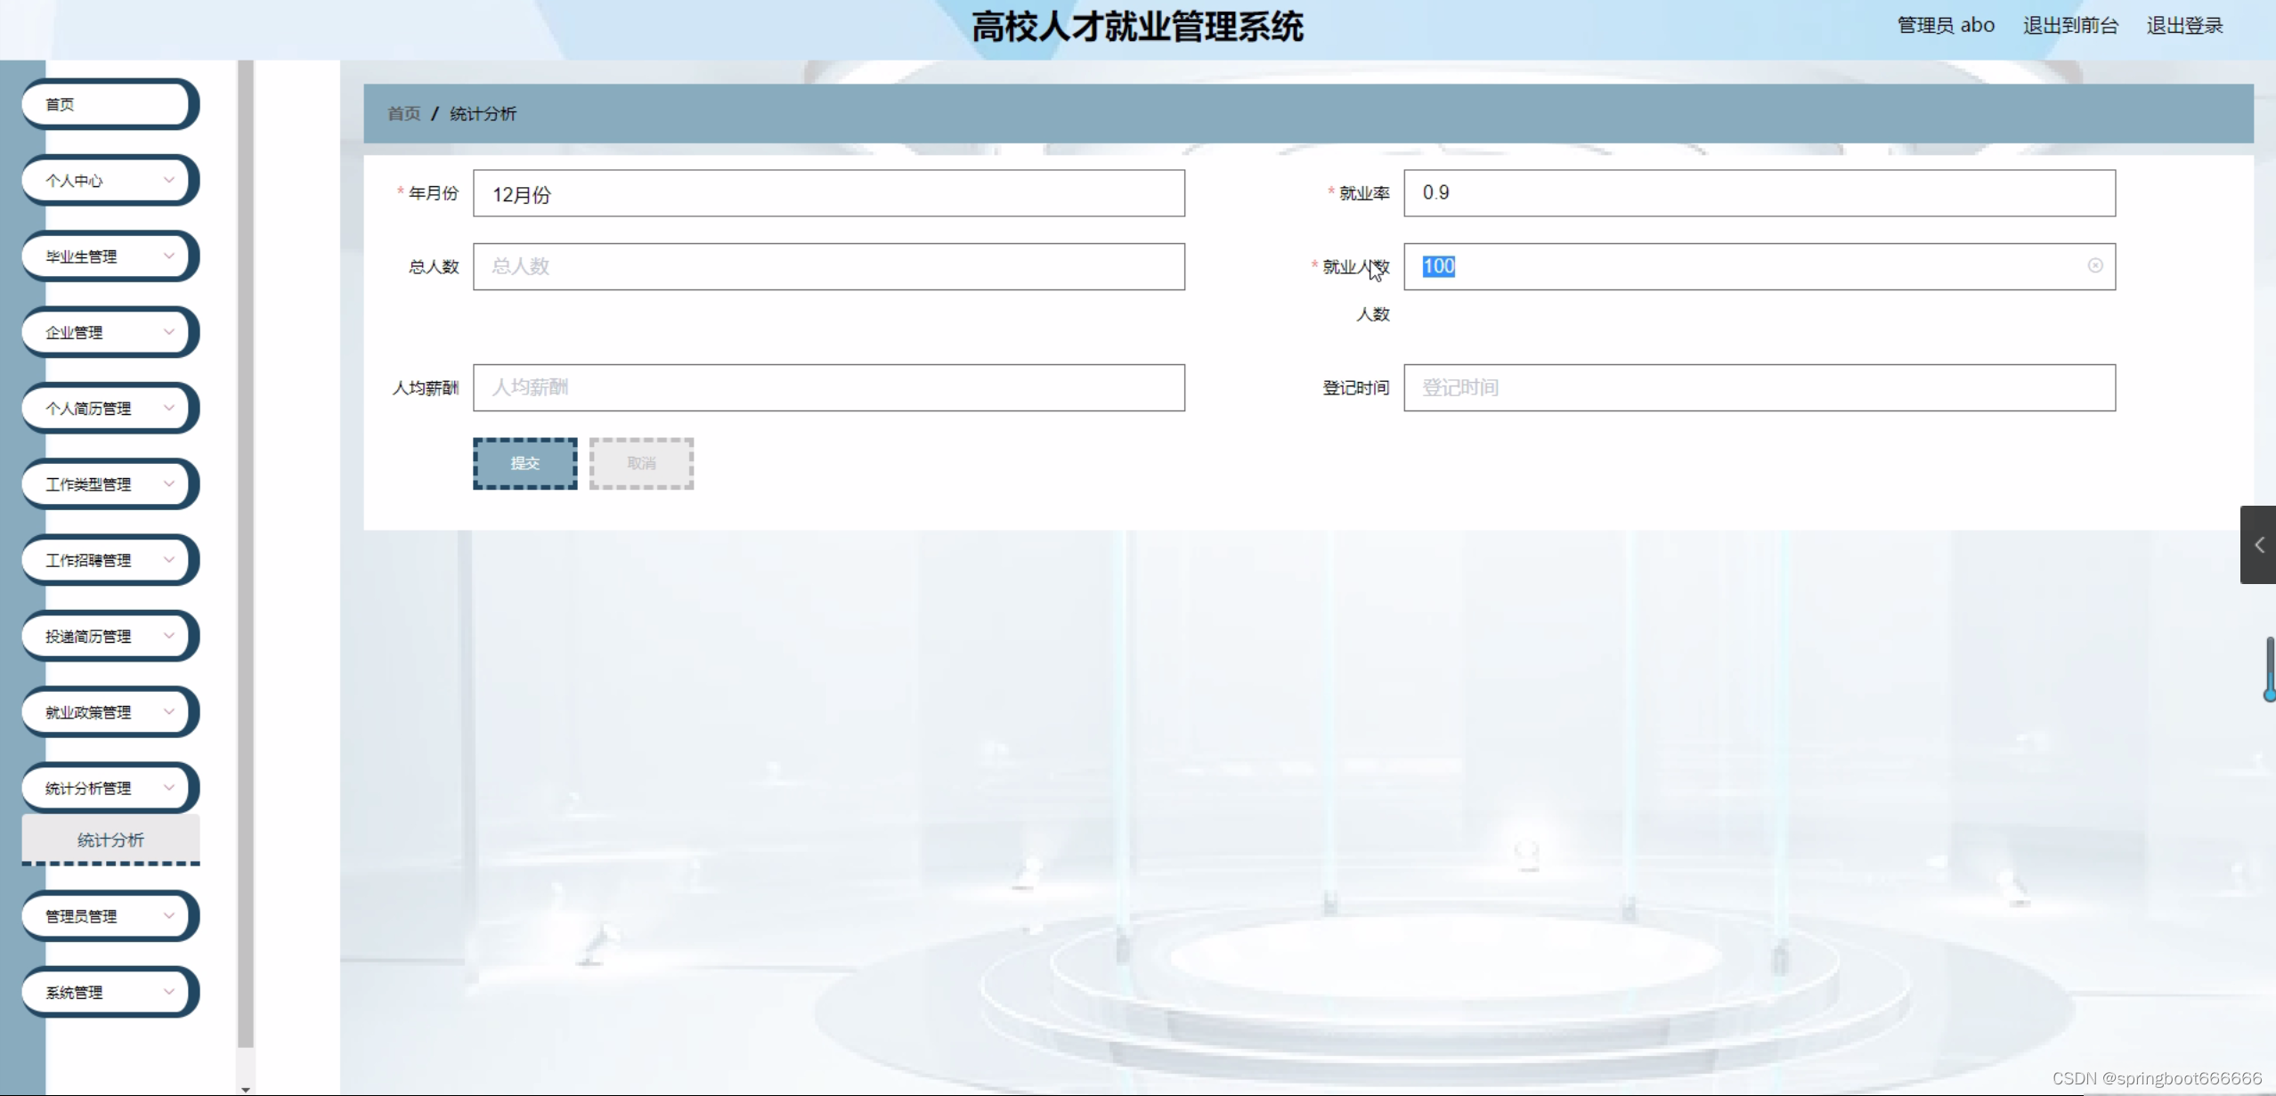Open the 个人简历管理 chevron arrow

168,408
